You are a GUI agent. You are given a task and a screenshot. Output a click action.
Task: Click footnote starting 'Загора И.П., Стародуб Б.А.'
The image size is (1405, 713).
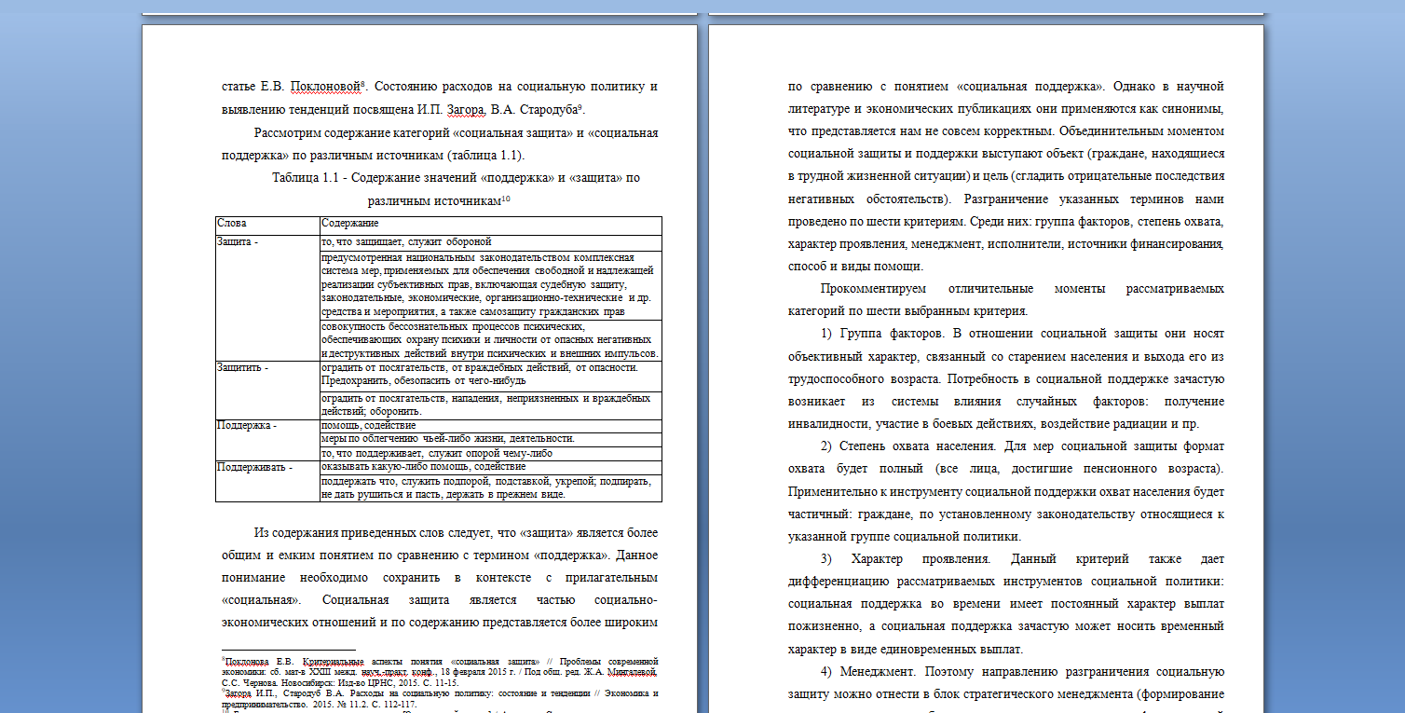pos(441,699)
